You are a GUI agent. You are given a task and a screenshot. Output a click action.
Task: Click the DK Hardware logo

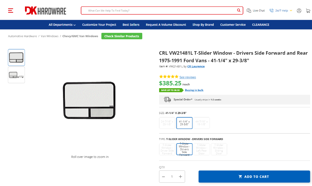pos(45,11)
